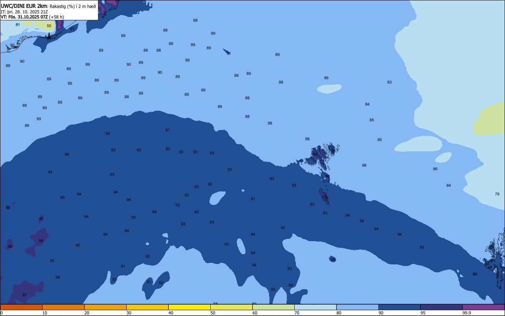Click the golden 30–40 legend swatch

click(147, 307)
